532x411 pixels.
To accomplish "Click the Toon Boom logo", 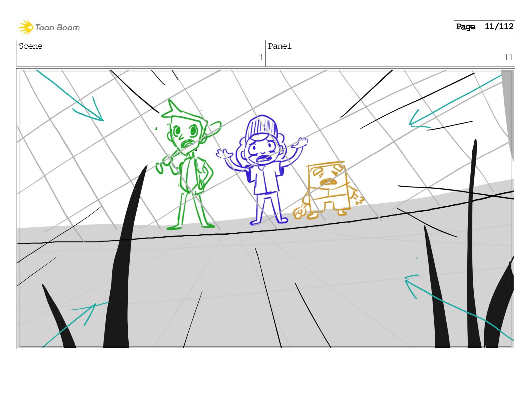I will coord(49,27).
